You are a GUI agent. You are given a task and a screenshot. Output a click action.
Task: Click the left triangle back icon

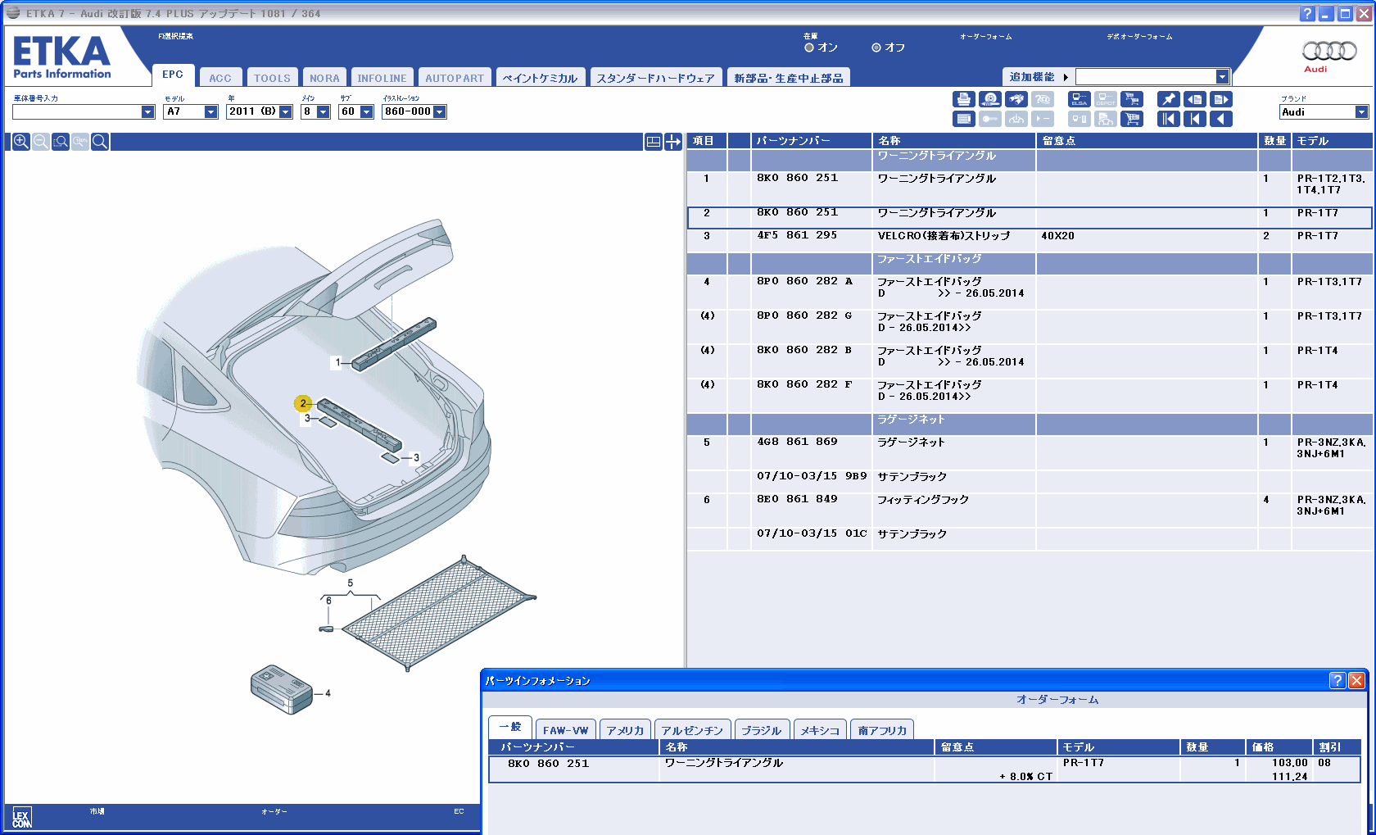click(1221, 119)
